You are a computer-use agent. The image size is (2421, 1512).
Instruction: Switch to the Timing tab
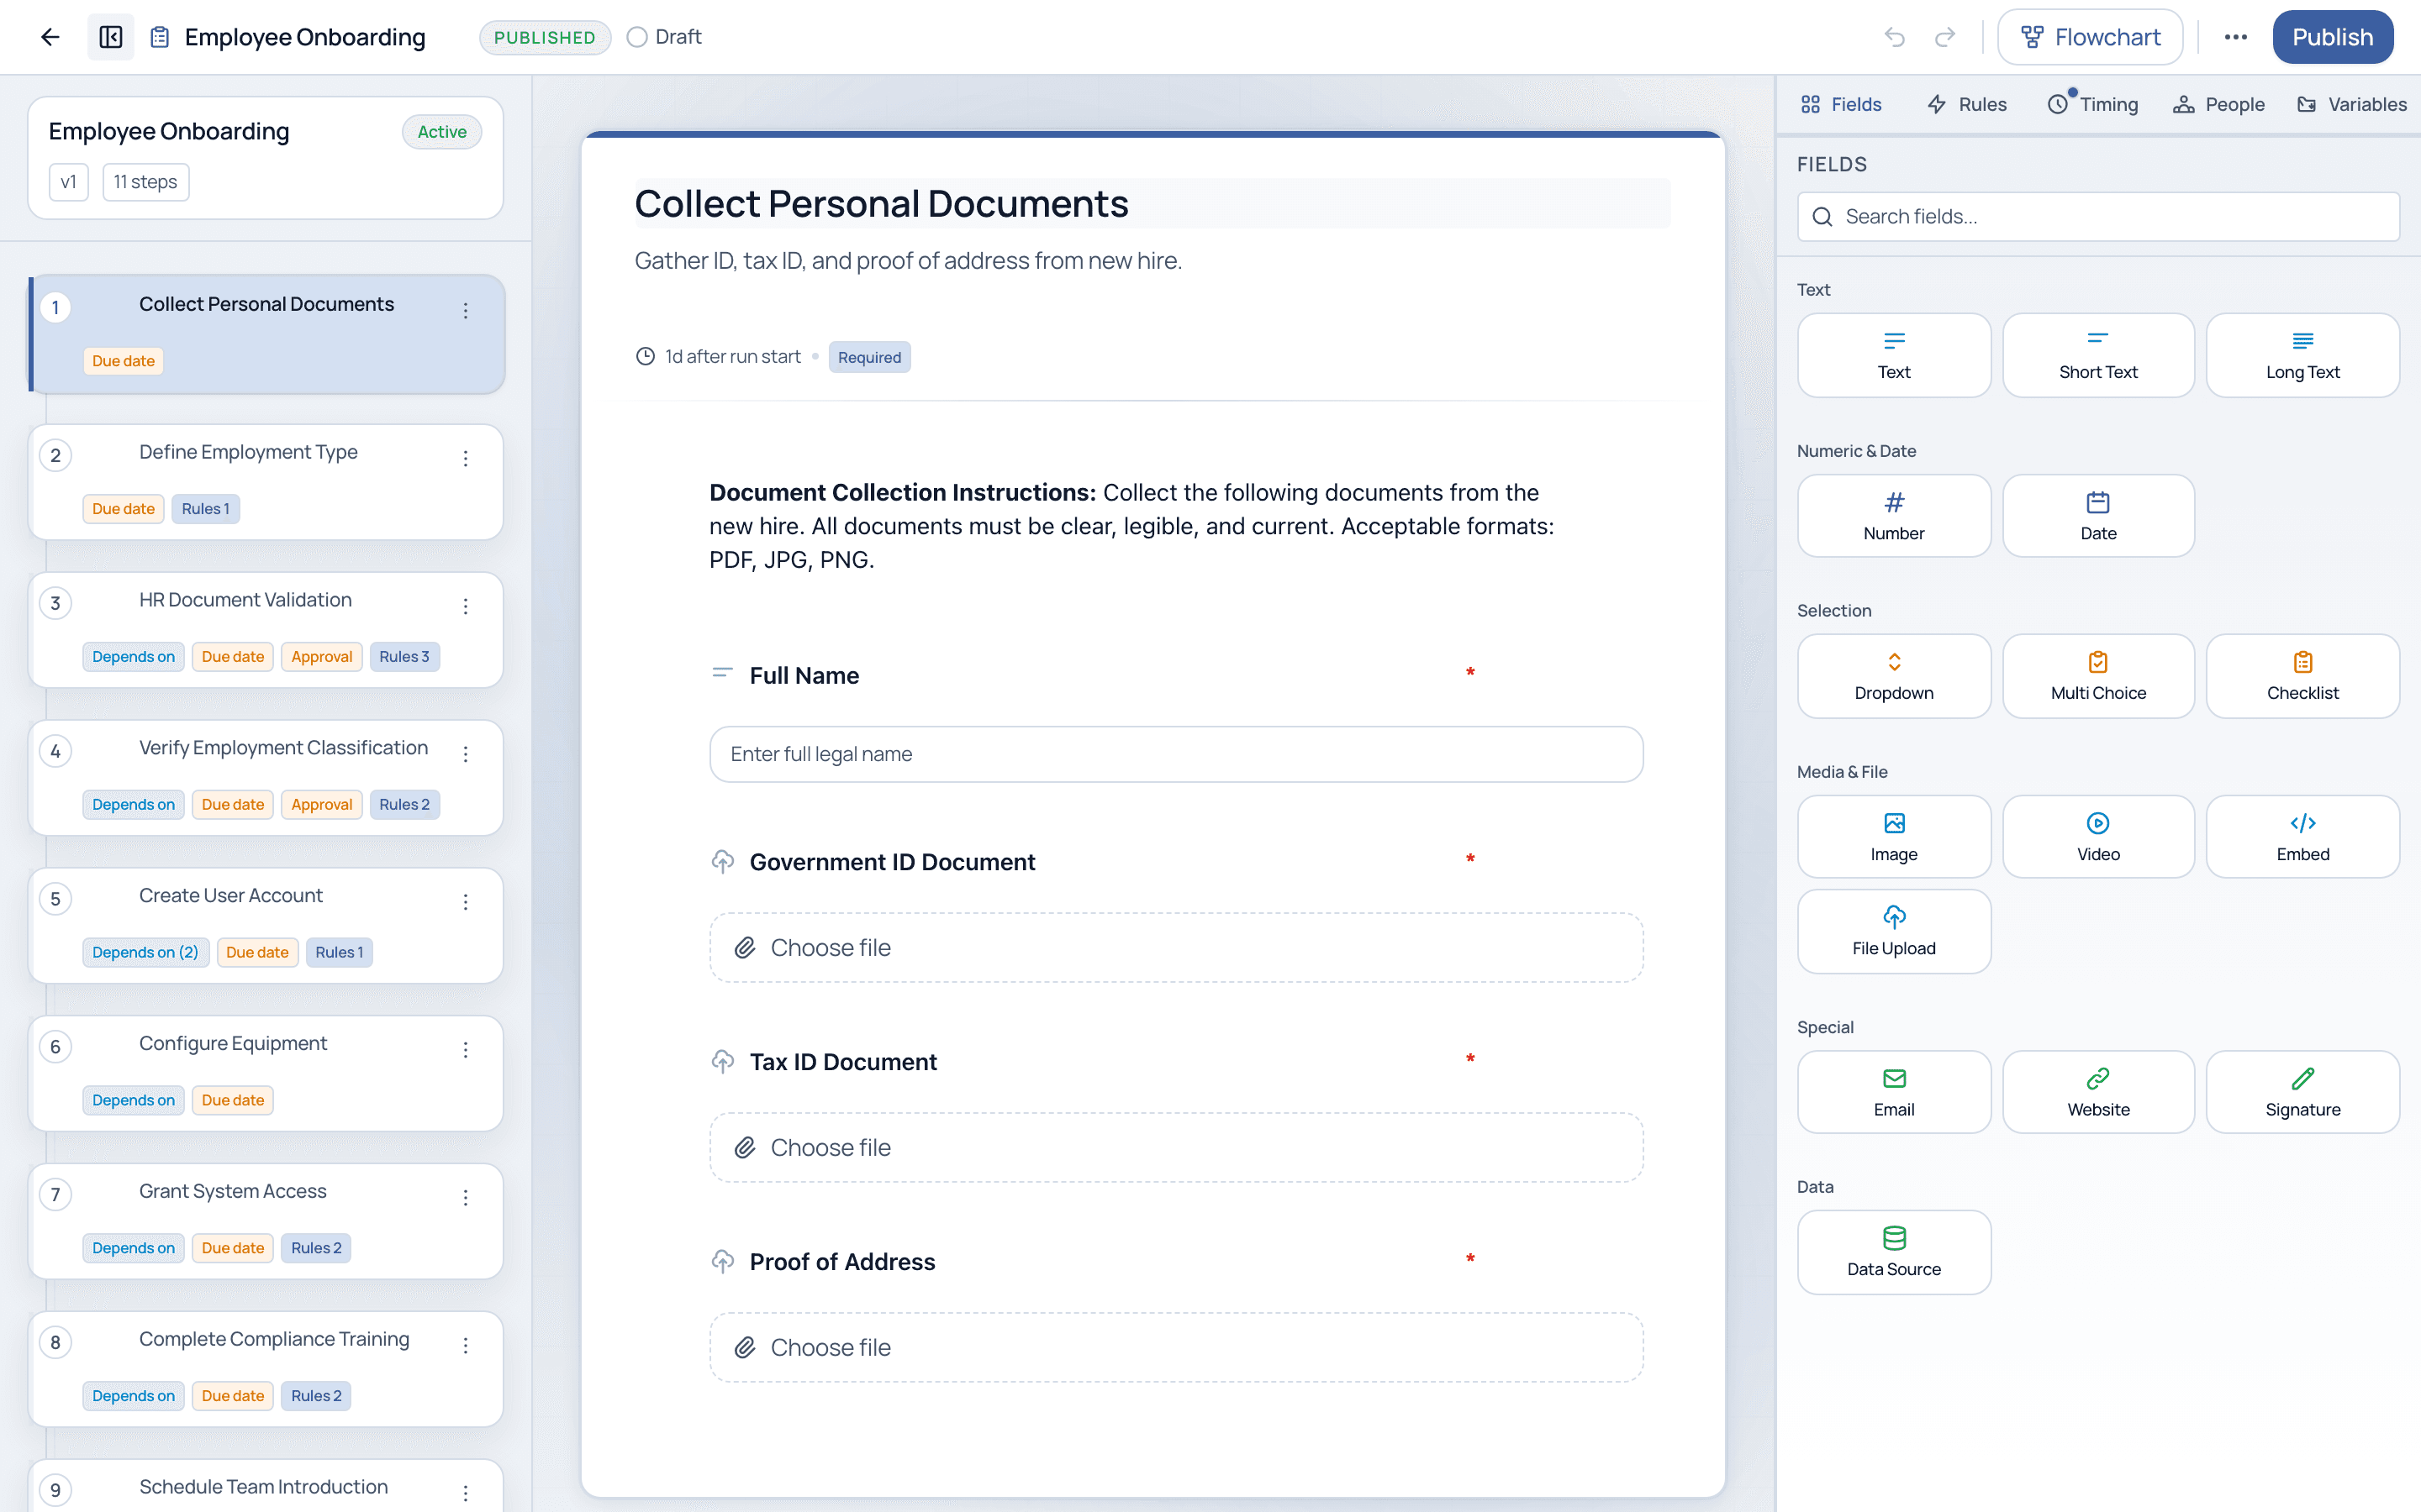pos(2091,104)
